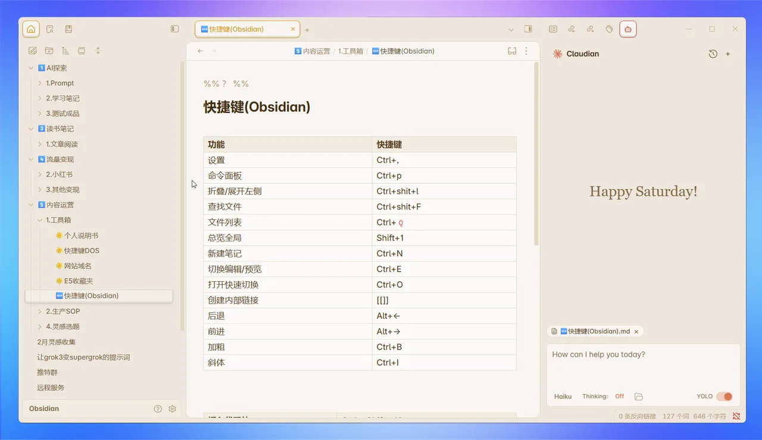Open the 远程服务 note

tap(51, 388)
